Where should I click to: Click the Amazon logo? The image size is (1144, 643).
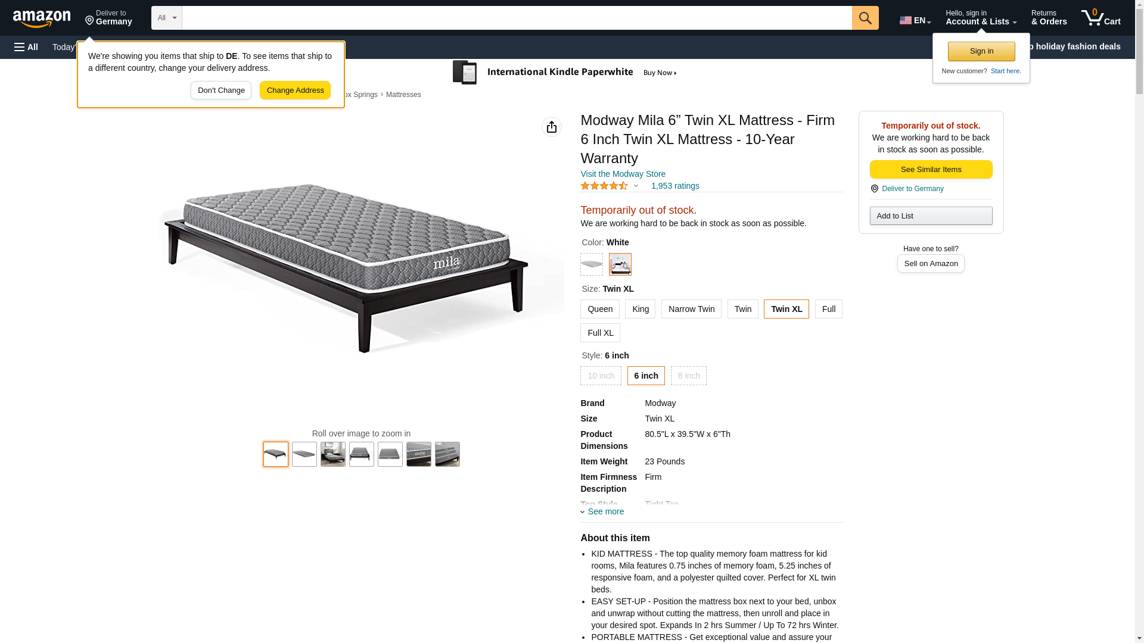42,18
